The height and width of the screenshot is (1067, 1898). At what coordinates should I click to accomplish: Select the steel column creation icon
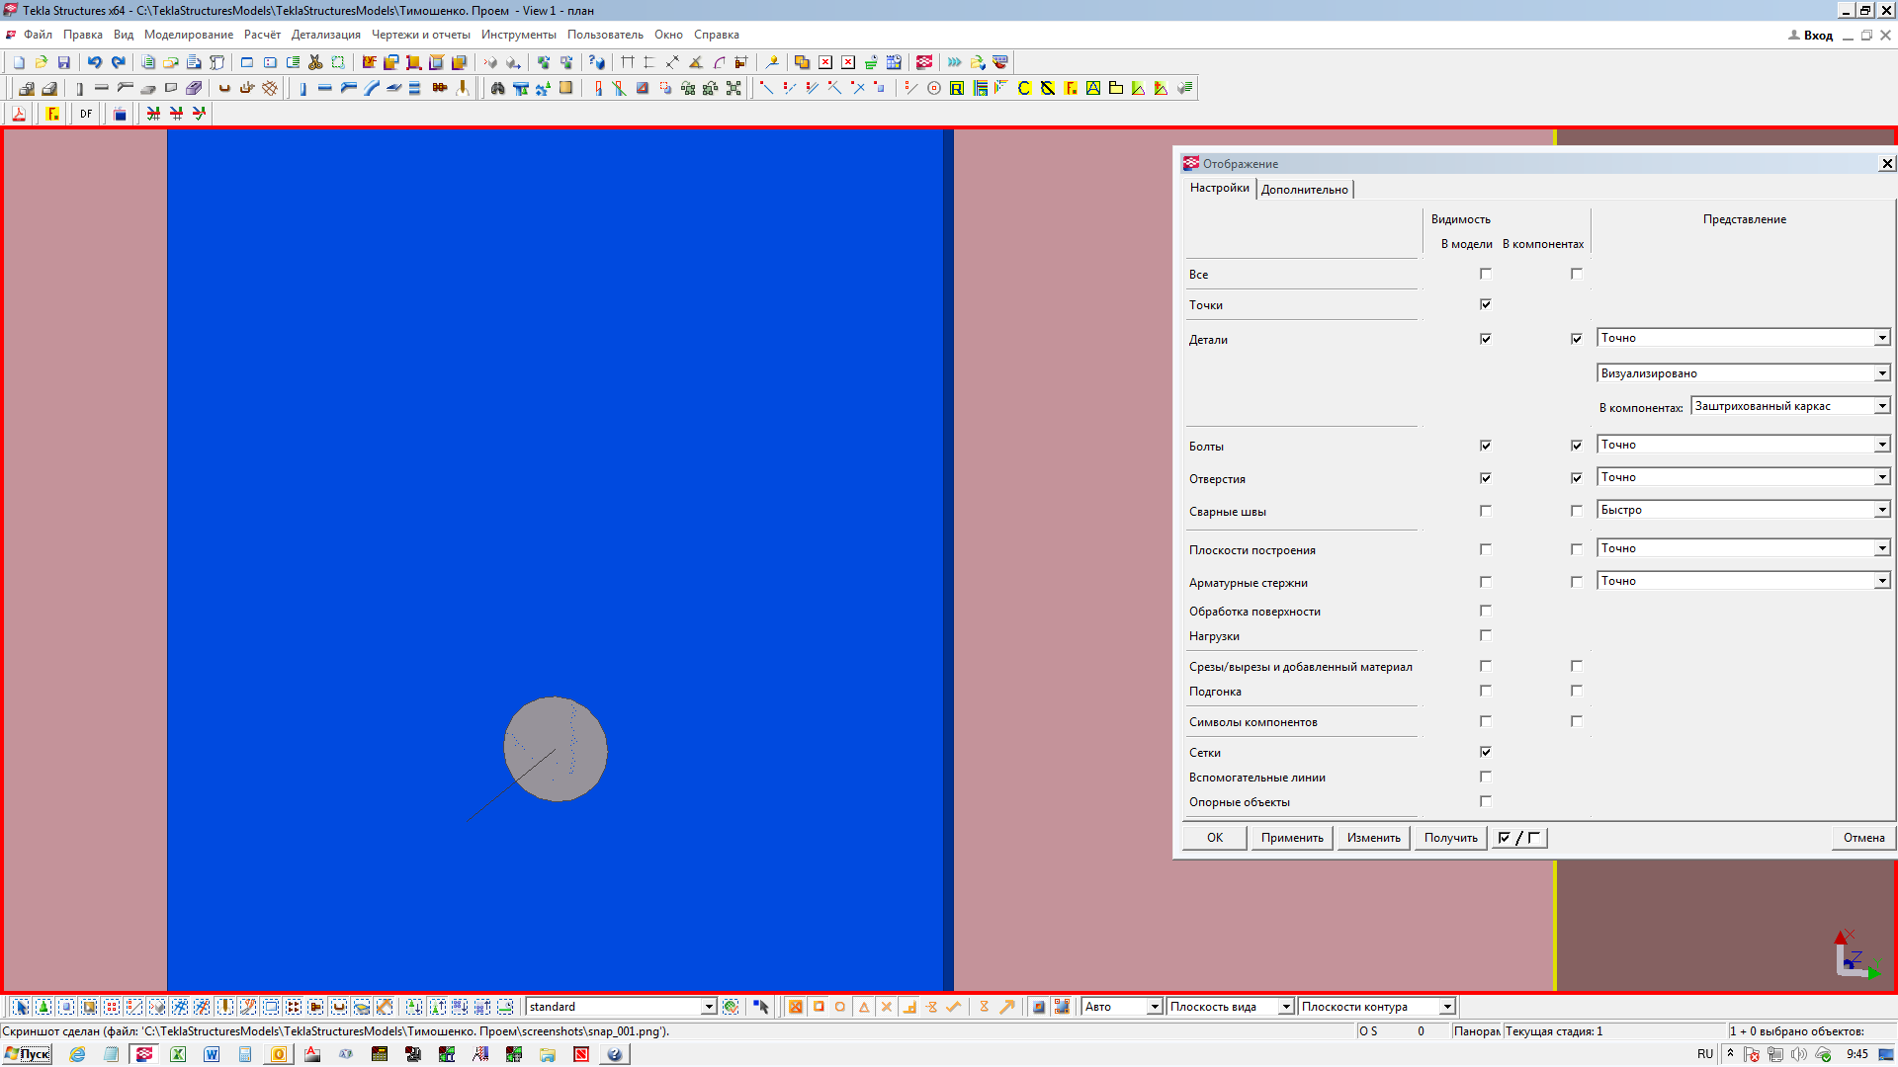pos(302,88)
